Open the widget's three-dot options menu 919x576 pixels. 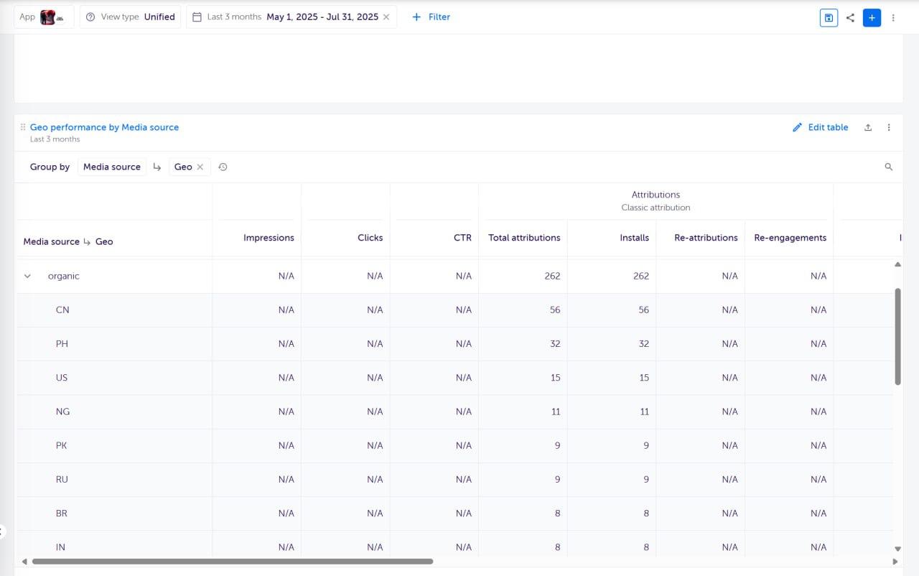coord(889,127)
